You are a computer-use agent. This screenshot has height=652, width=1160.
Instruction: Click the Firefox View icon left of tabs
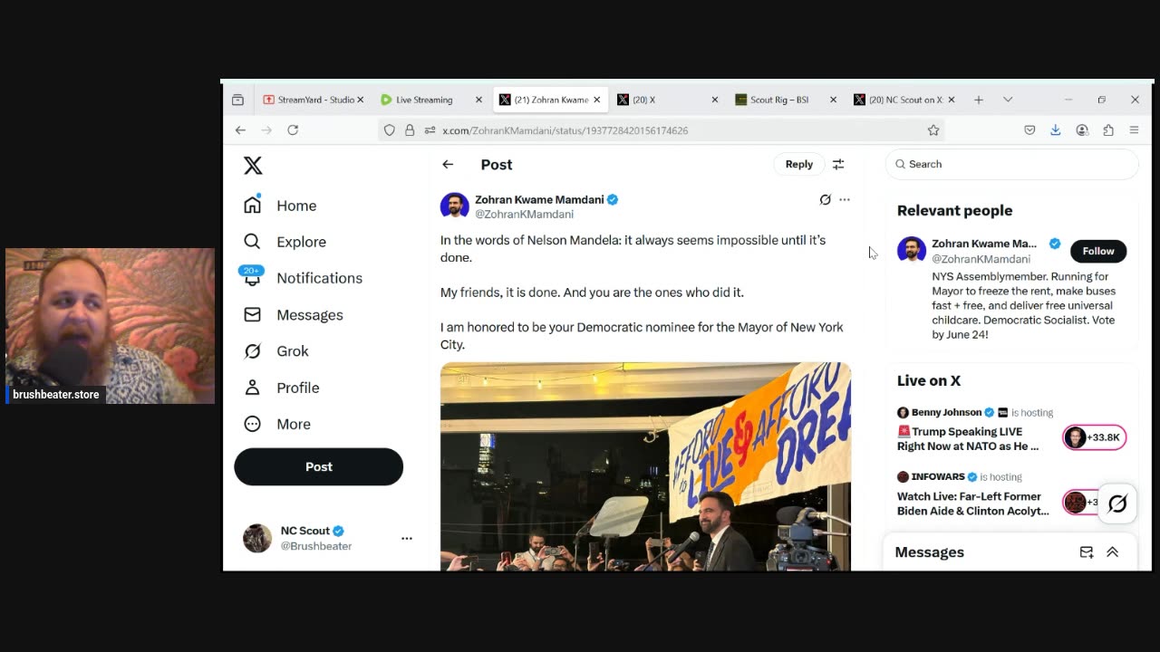pos(237,100)
